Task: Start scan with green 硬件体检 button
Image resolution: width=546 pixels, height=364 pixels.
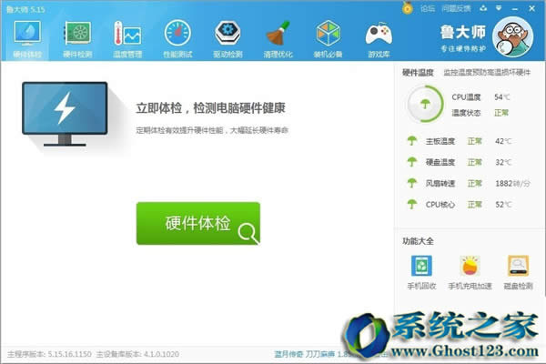Action: point(197,223)
